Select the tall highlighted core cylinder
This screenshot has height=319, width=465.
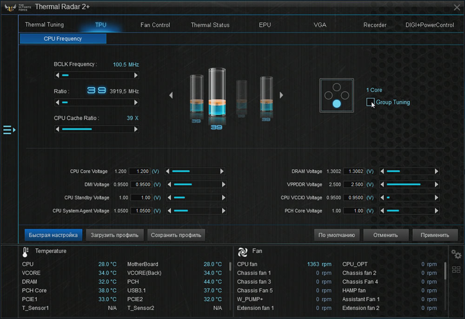pos(217,92)
